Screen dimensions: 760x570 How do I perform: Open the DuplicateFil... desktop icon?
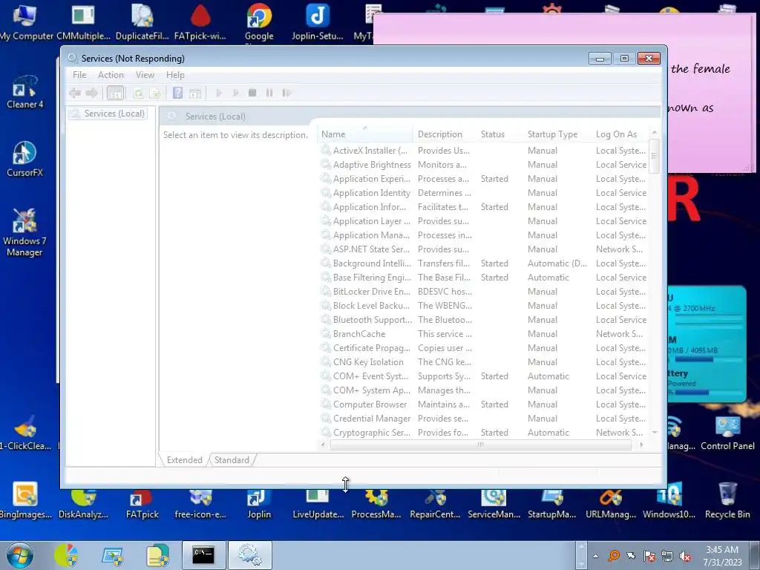[142, 22]
